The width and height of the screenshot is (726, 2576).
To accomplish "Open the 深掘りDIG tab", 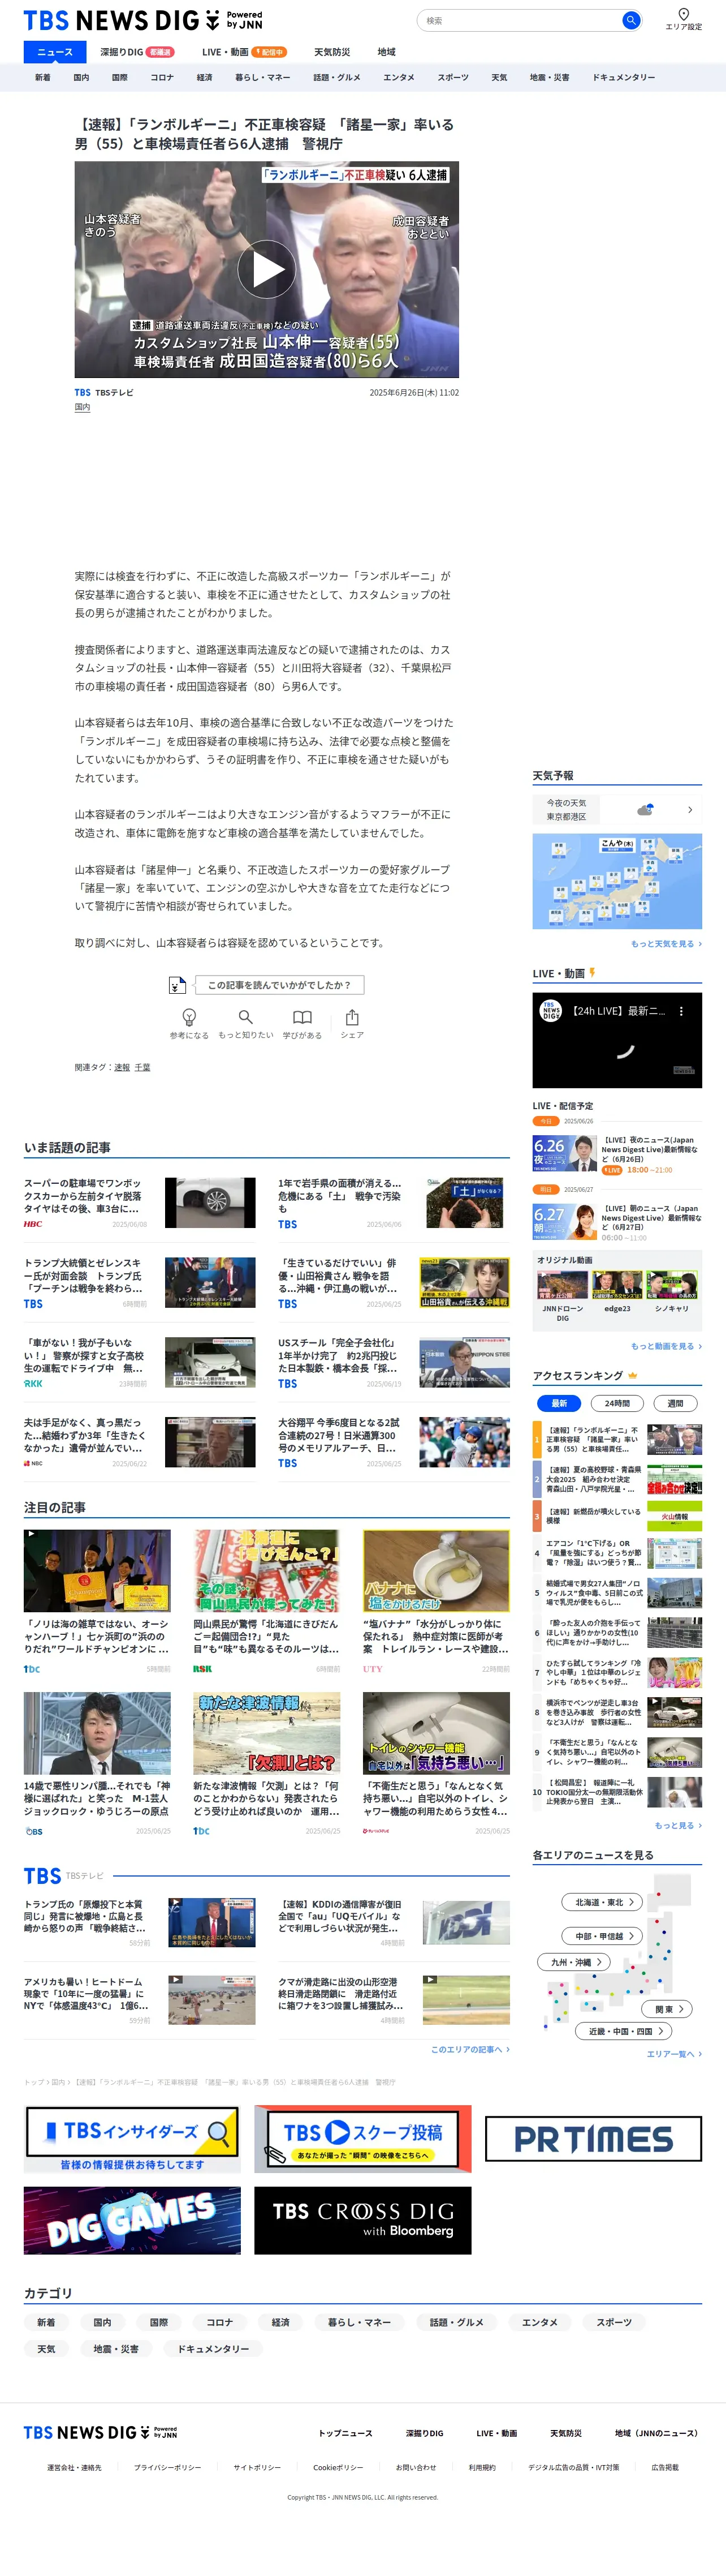I will click(x=137, y=52).
